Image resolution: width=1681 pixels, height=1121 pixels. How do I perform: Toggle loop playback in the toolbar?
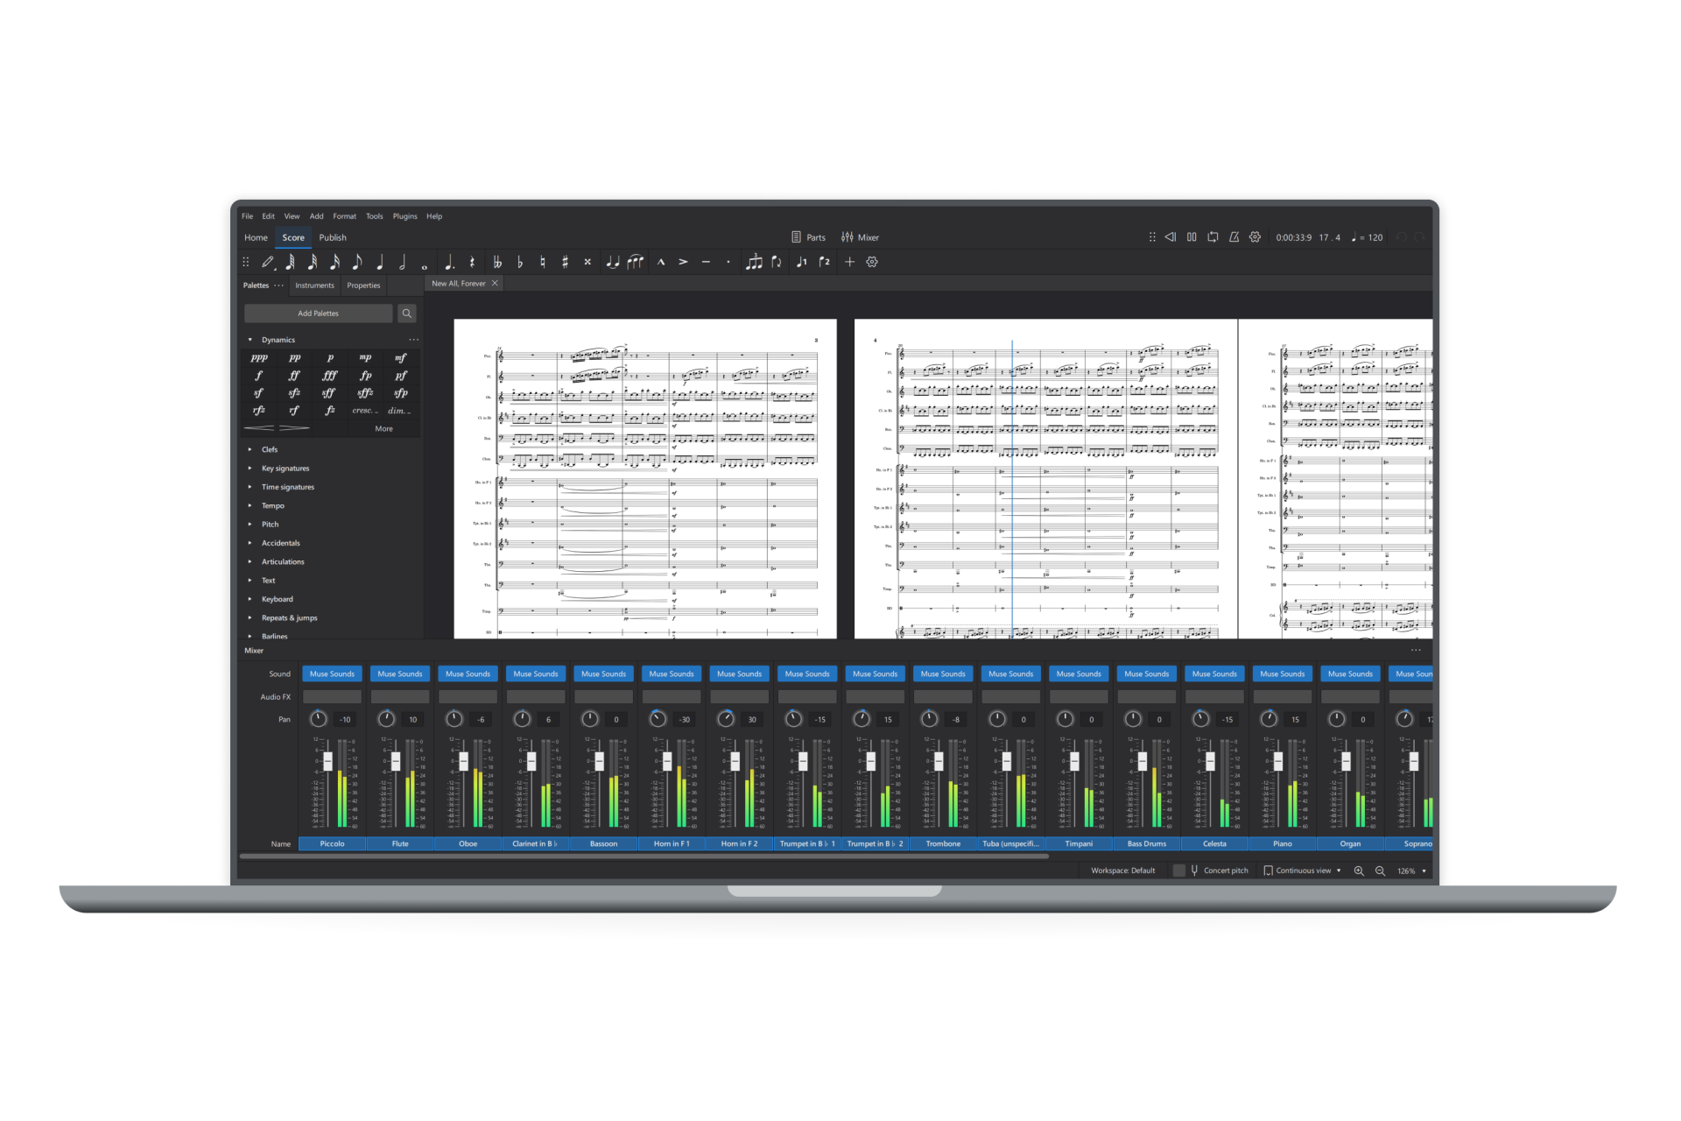(1213, 236)
